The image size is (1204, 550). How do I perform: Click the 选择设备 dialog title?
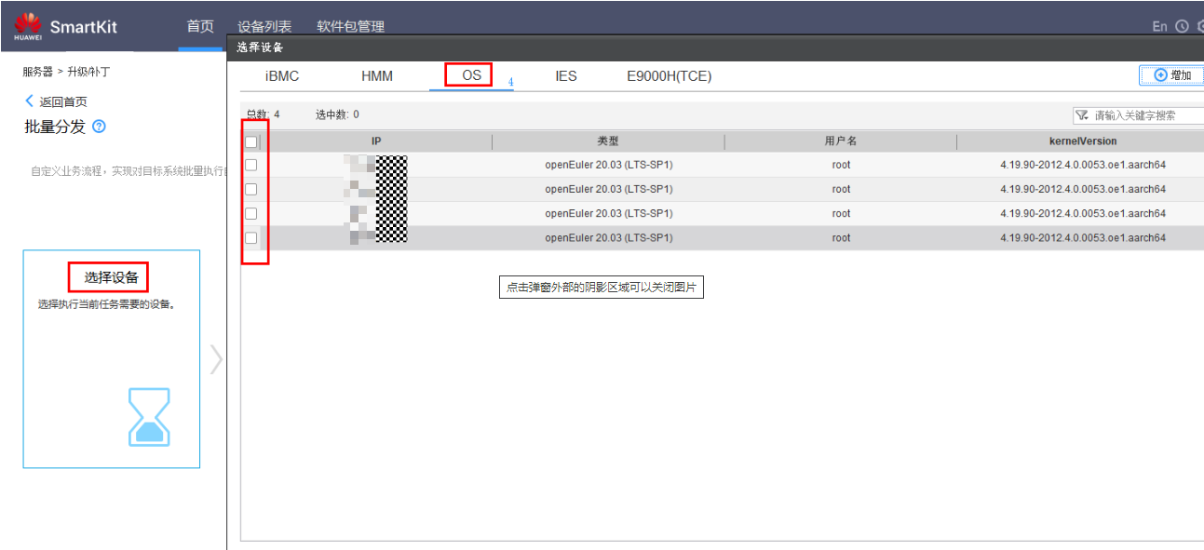(x=260, y=47)
